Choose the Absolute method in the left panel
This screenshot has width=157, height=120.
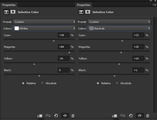coord(42,83)
